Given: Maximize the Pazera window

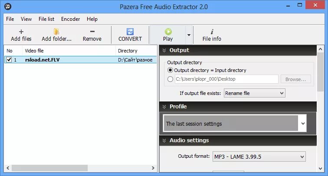Looking at the screenshot, I should (300, 5).
